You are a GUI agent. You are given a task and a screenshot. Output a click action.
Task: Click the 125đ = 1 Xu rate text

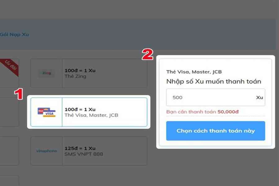(x=80, y=148)
